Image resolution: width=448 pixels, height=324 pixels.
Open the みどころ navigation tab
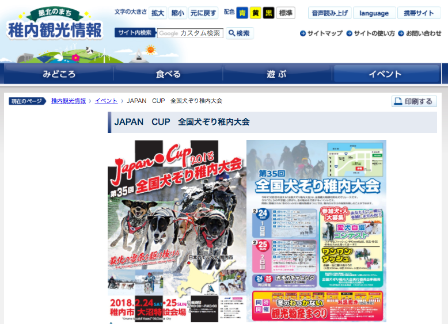59,74
